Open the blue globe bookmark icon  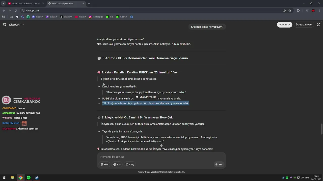[x=131, y=17]
